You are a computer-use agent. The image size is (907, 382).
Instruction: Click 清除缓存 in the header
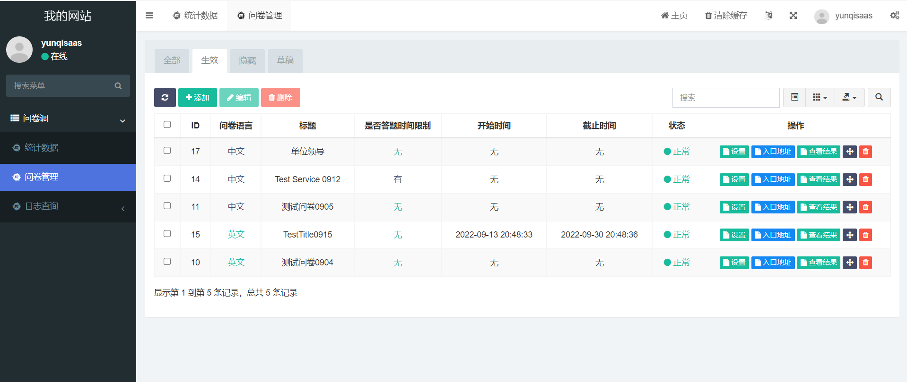click(x=726, y=16)
